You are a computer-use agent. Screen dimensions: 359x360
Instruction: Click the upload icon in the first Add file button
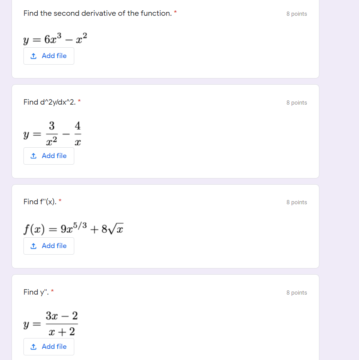[x=33, y=56]
